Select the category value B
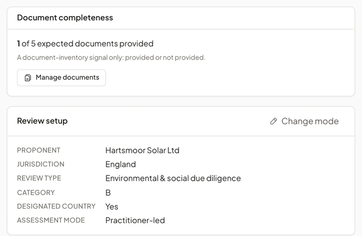This screenshot has height=236, width=362. point(108,193)
